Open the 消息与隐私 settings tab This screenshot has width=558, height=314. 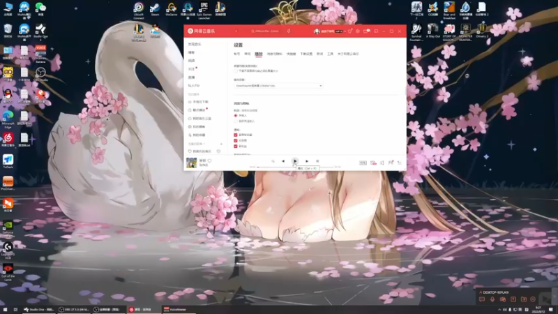pos(274,54)
